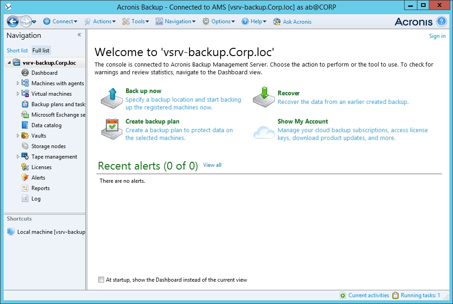The width and height of the screenshot is (453, 304).
Task: Click the Vaults folder icon
Action: pyautogui.click(x=25, y=135)
